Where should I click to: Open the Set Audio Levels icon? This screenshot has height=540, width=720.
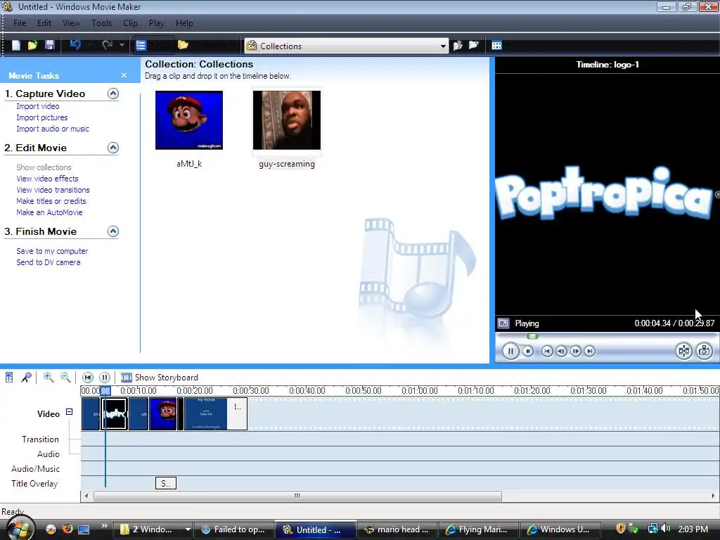[x=9, y=378]
